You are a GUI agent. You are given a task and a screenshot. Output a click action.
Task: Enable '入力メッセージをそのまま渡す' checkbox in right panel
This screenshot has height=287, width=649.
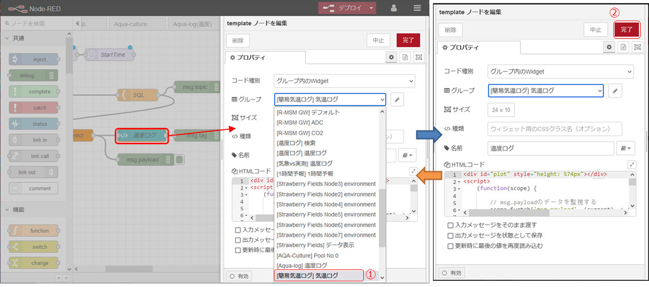click(451, 226)
